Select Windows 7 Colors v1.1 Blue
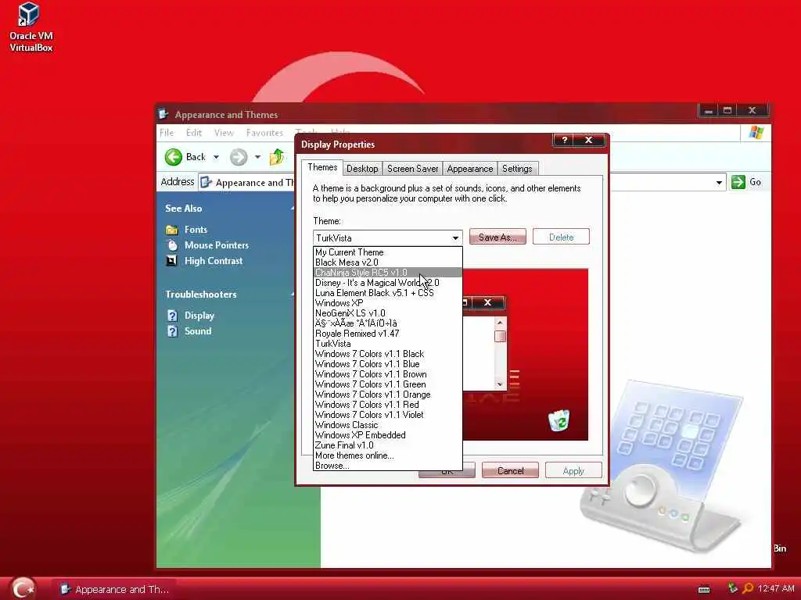The width and height of the screenshot is (801, 600). pyautogui.click(x=388, y=364)
